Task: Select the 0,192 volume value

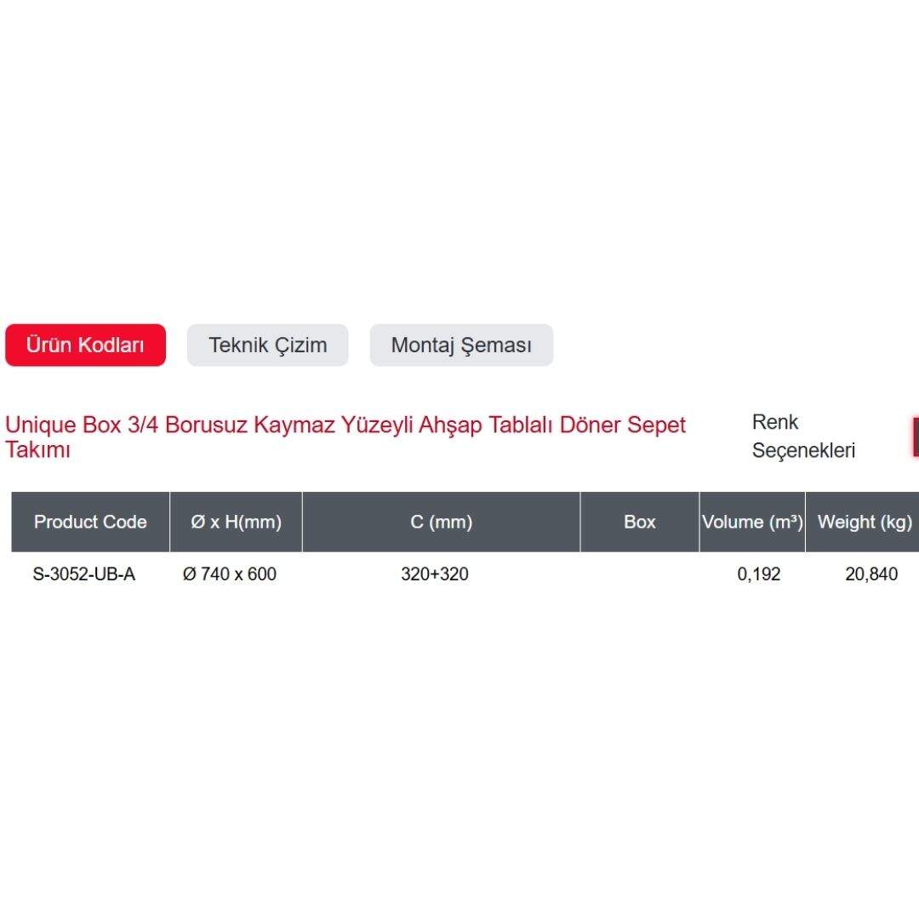Action: [758, 574]
